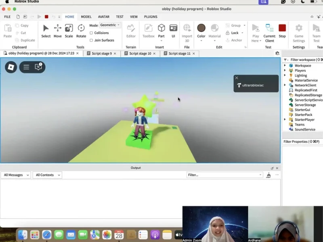Switch to the MODEL ribbon tab
The height and width of the screenshot is (242, 323).
[x=86, y=17]
